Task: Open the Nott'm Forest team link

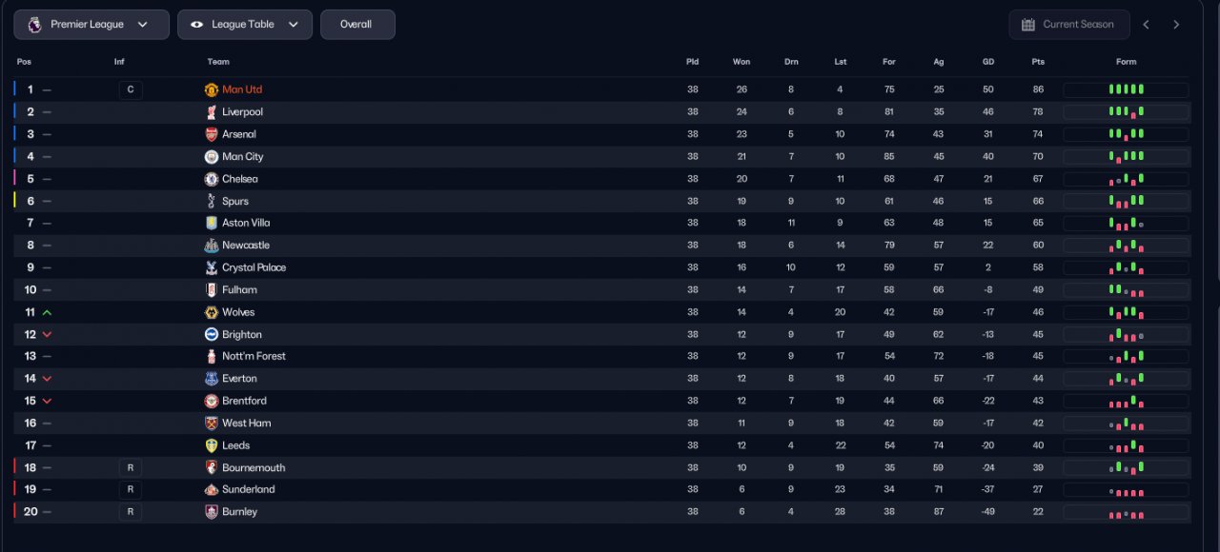Action: tap(254, 356)
